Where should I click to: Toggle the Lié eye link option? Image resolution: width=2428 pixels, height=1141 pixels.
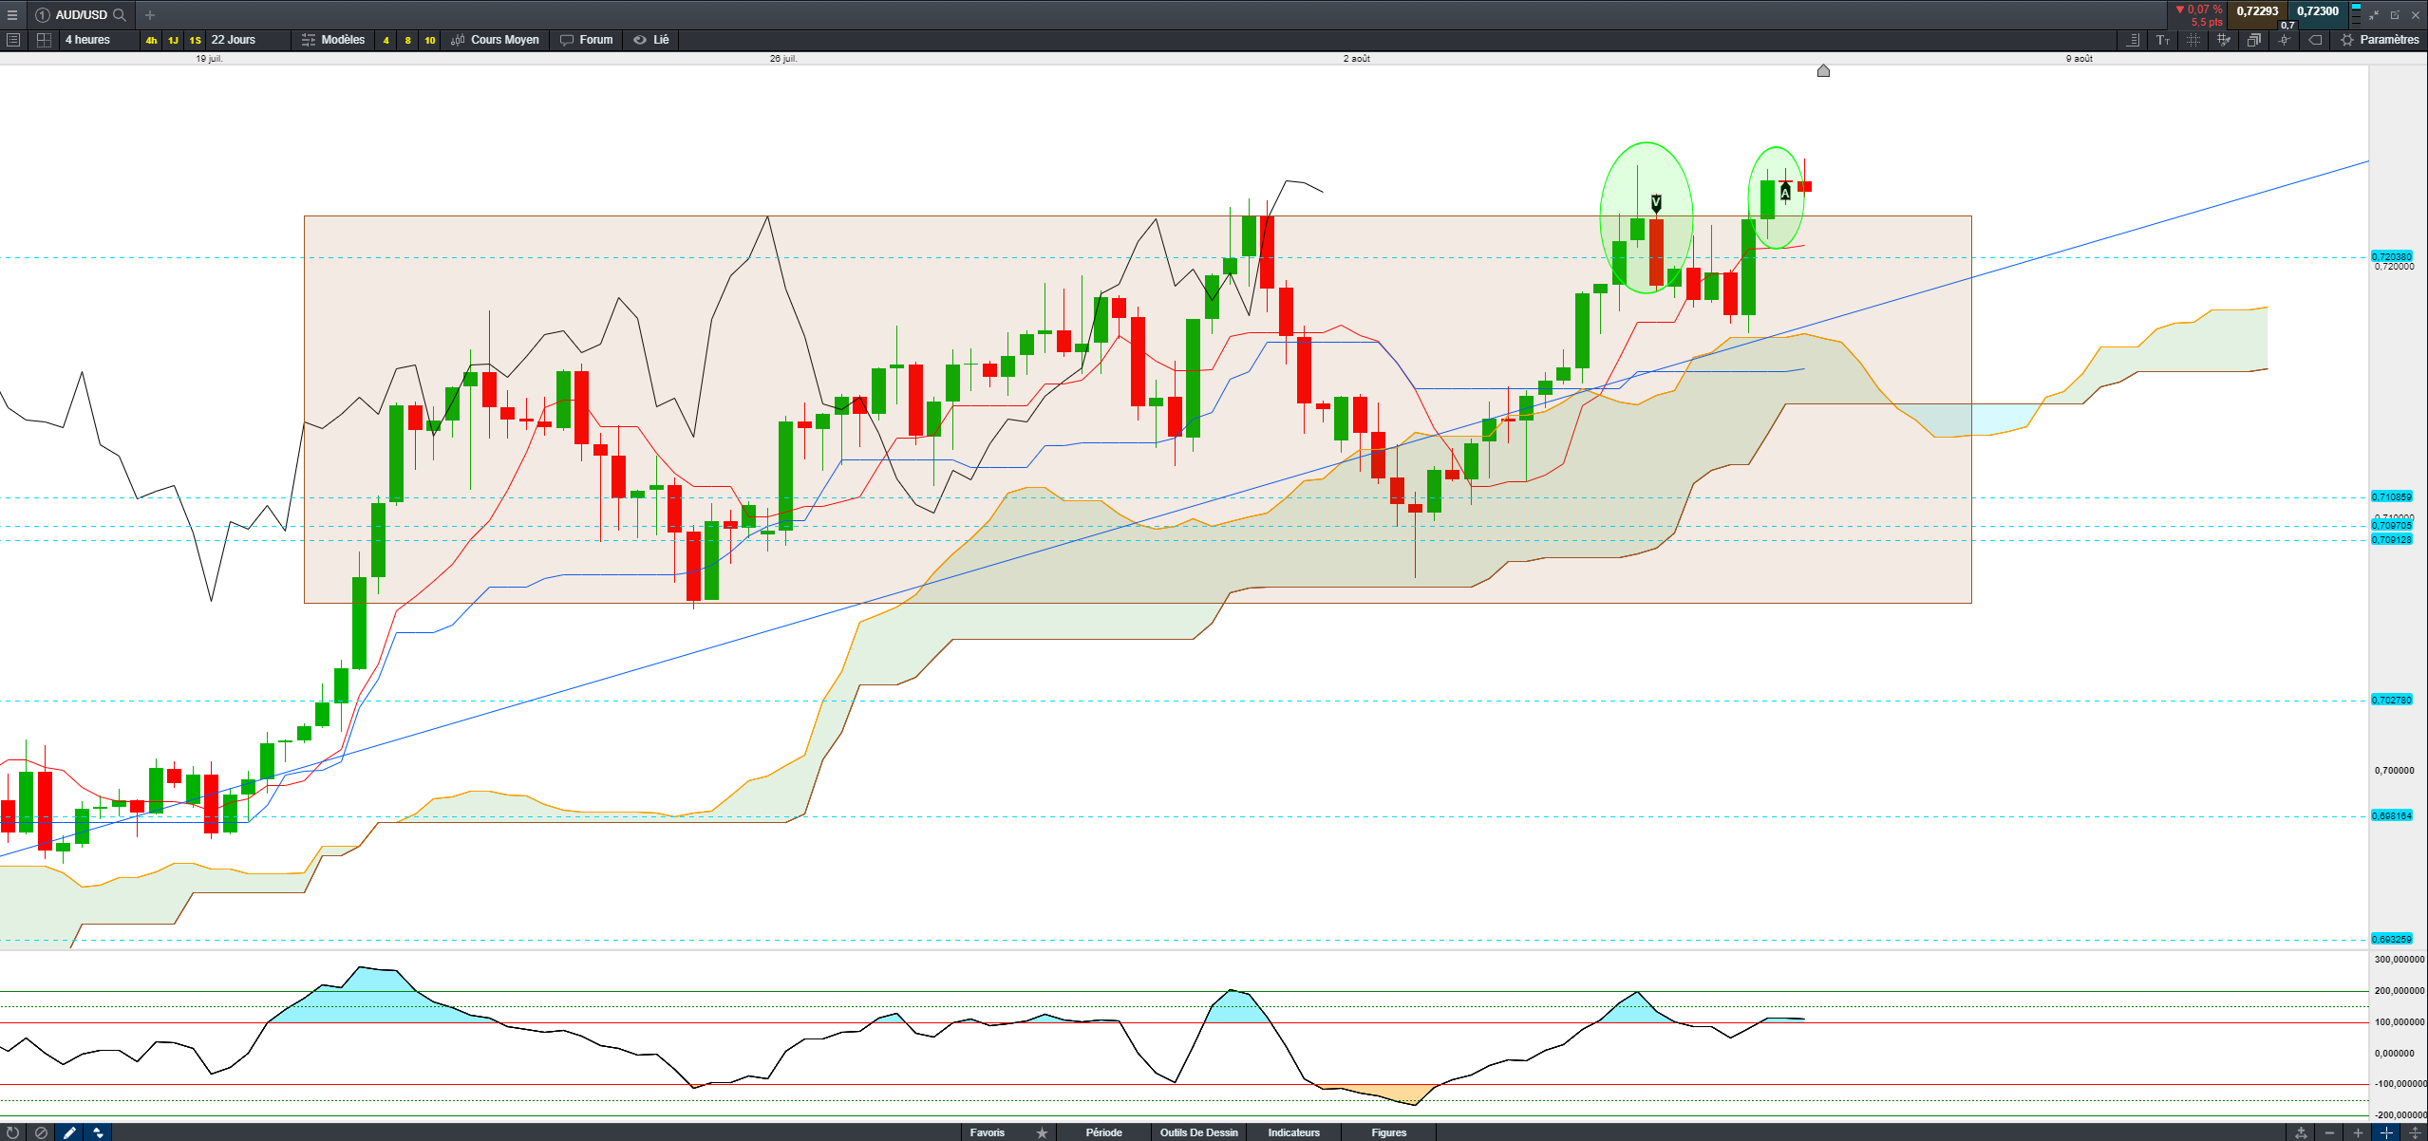[651, 40]
